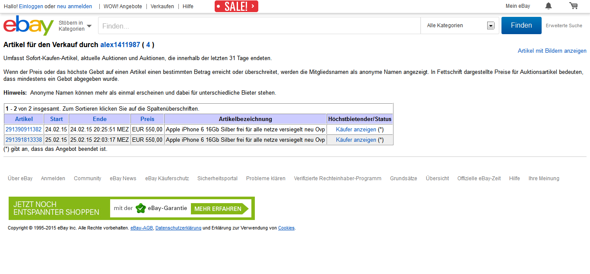The height and width of the screenshot is (274, 590).
Task: Open eBay Käuferschutz footer link
Action: click(x=167, y=178)
